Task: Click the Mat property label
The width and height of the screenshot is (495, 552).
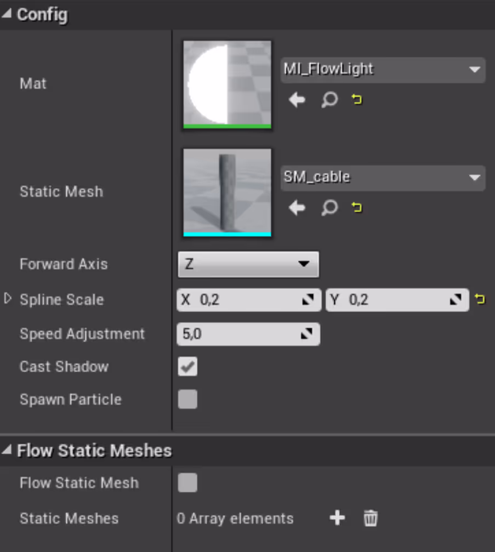Action: click(33, 84)
